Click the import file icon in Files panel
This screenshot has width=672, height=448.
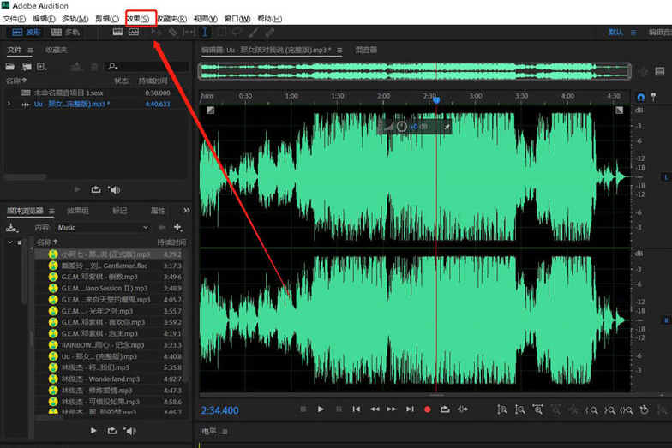pyautogui.click(x=27, y=67)
